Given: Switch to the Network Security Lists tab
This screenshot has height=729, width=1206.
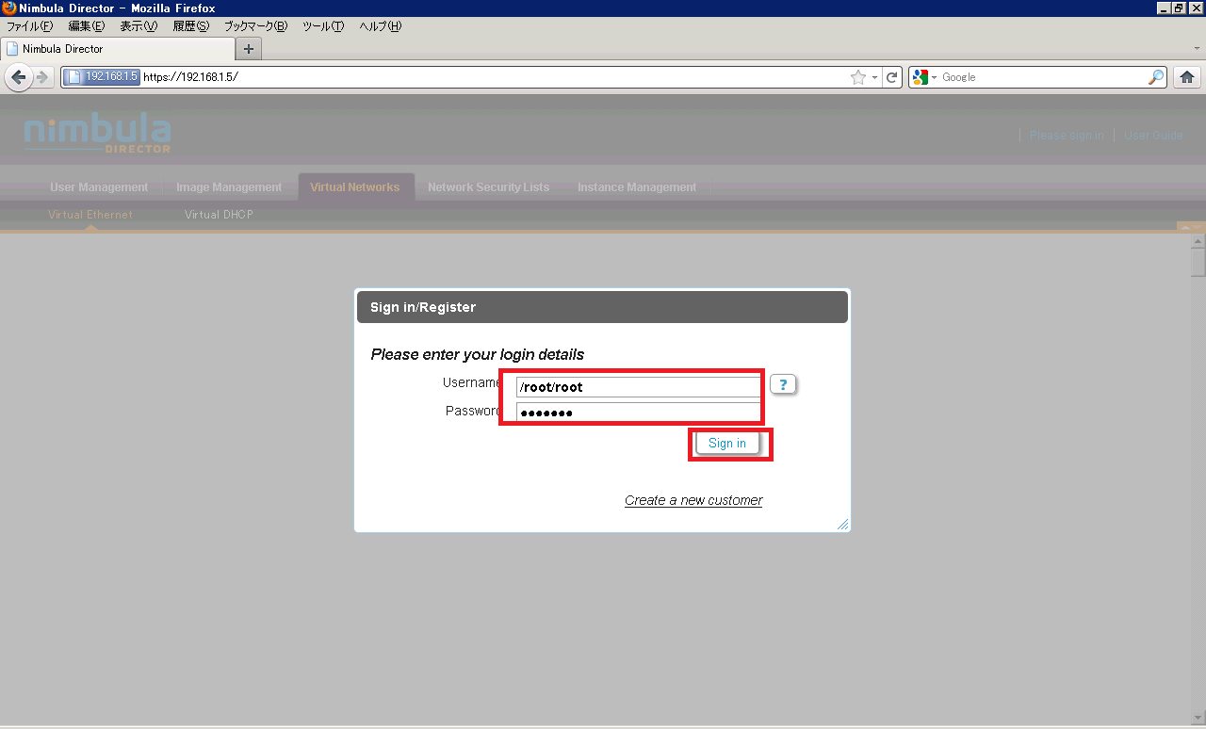Looking at the screenshot, I should point(488,187).
